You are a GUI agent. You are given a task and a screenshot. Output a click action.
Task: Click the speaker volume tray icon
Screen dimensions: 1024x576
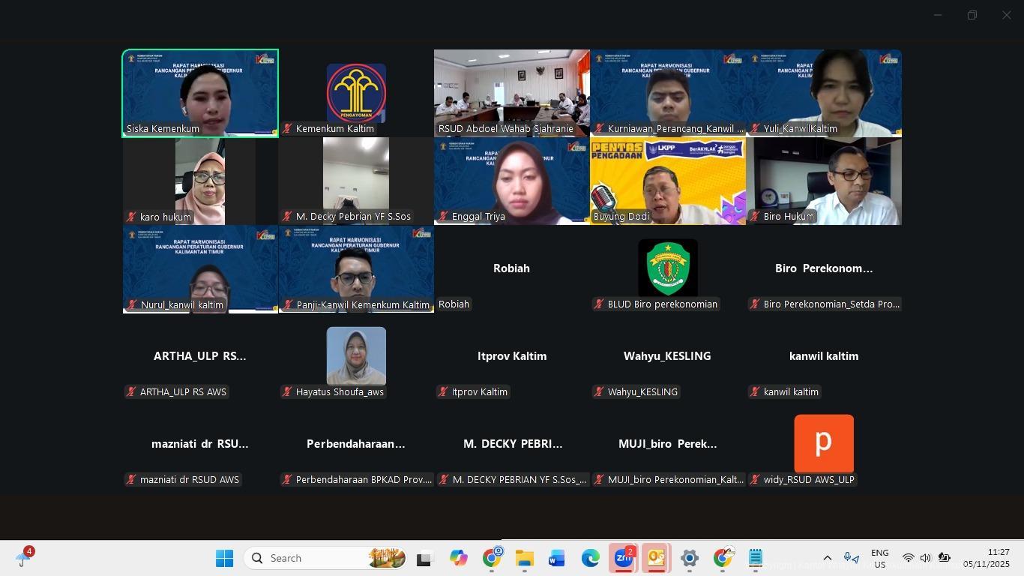[925, 558]
